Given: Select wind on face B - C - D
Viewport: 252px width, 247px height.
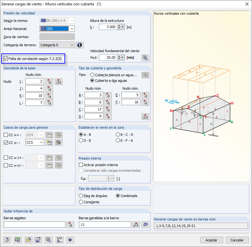Looking at the screenshot, I should [x=118, y=135].
